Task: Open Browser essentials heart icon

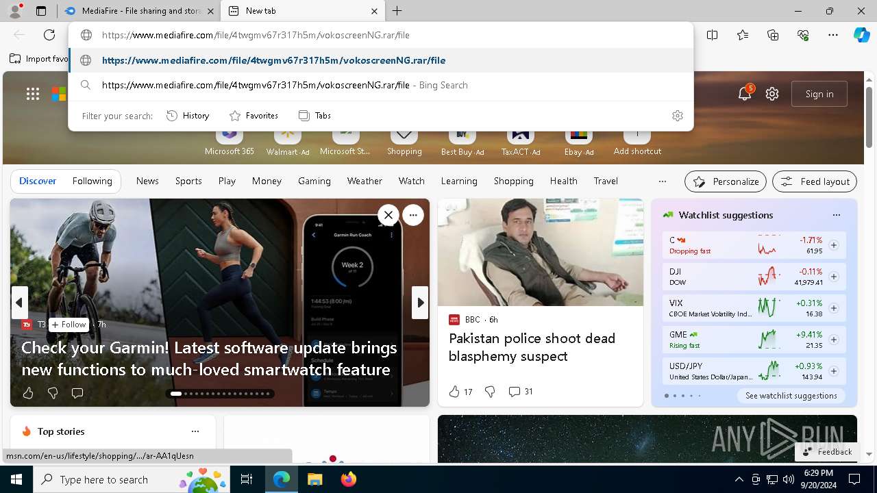Action: [x=803, y=35]
